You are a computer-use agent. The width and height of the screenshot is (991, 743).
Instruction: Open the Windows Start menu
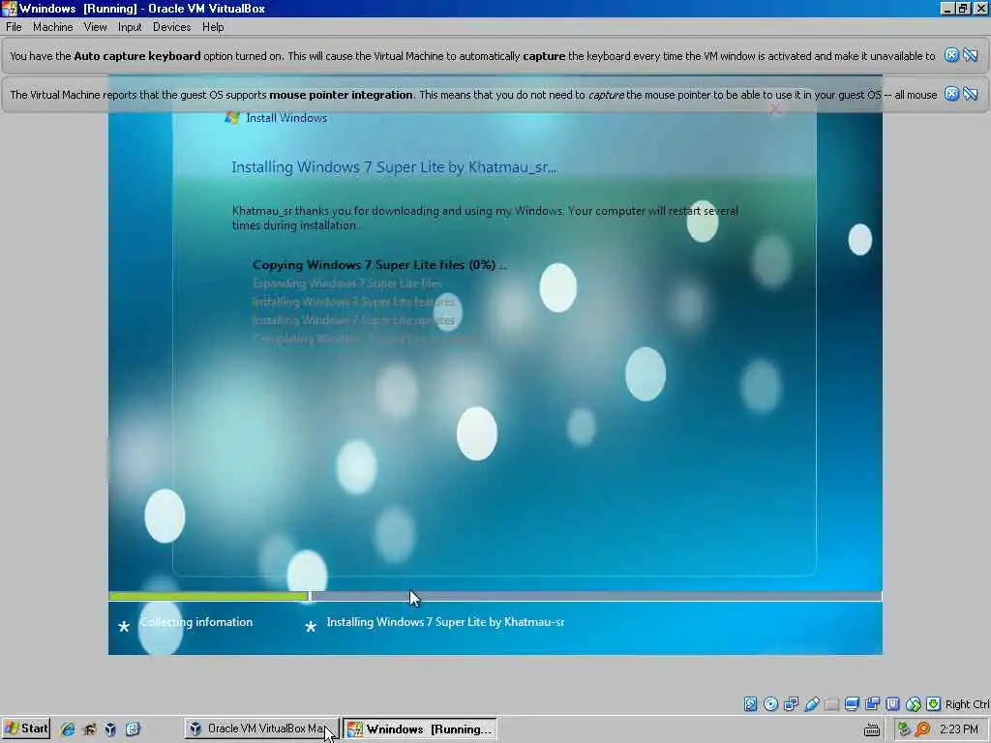(26, 728)
